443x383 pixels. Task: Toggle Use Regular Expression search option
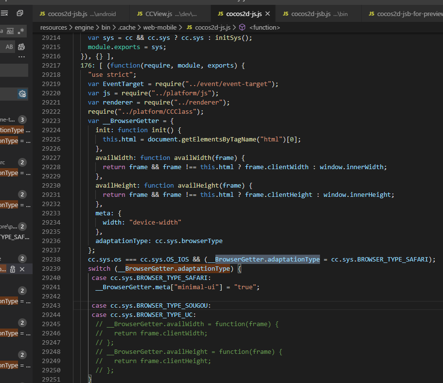21,31
